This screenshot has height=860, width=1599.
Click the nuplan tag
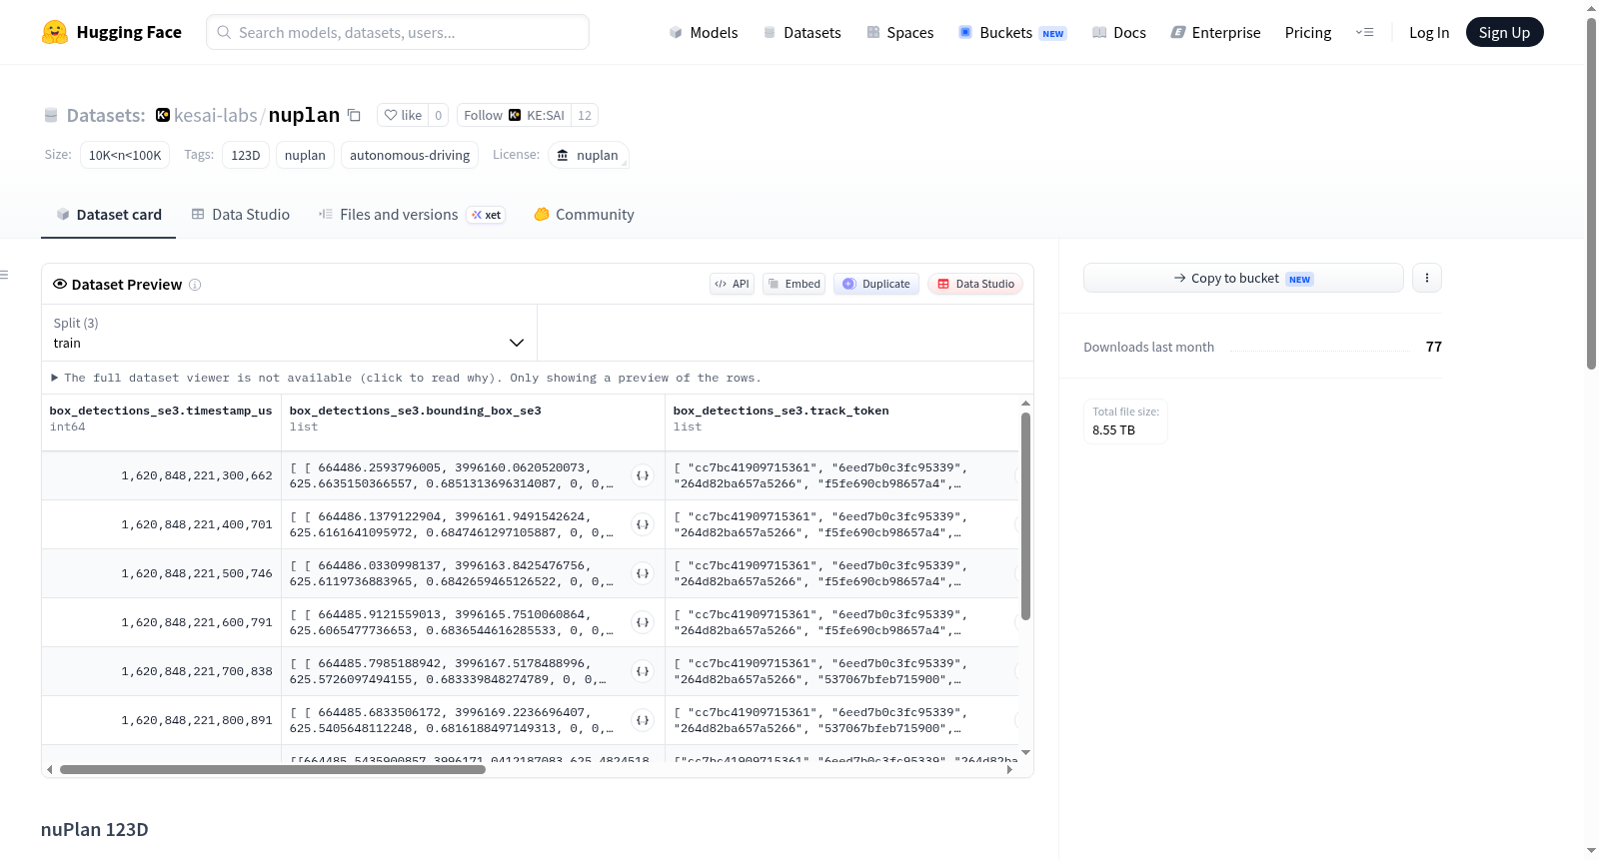pos(305,155)
